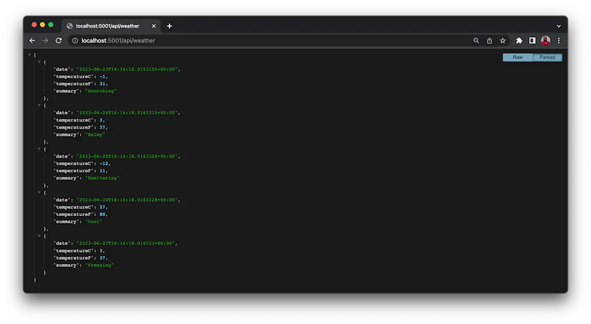Click the "Balmy" summary value
Screen dimensions: 591x324
(x=95, y=135)
